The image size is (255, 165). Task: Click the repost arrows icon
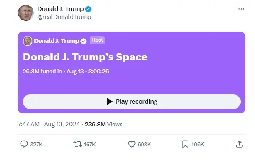78,144
